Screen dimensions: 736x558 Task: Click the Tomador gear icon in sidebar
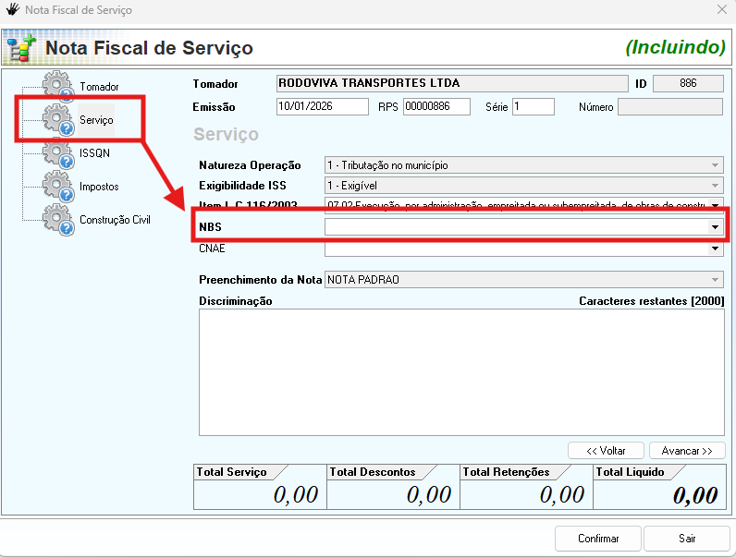point(58,85)
